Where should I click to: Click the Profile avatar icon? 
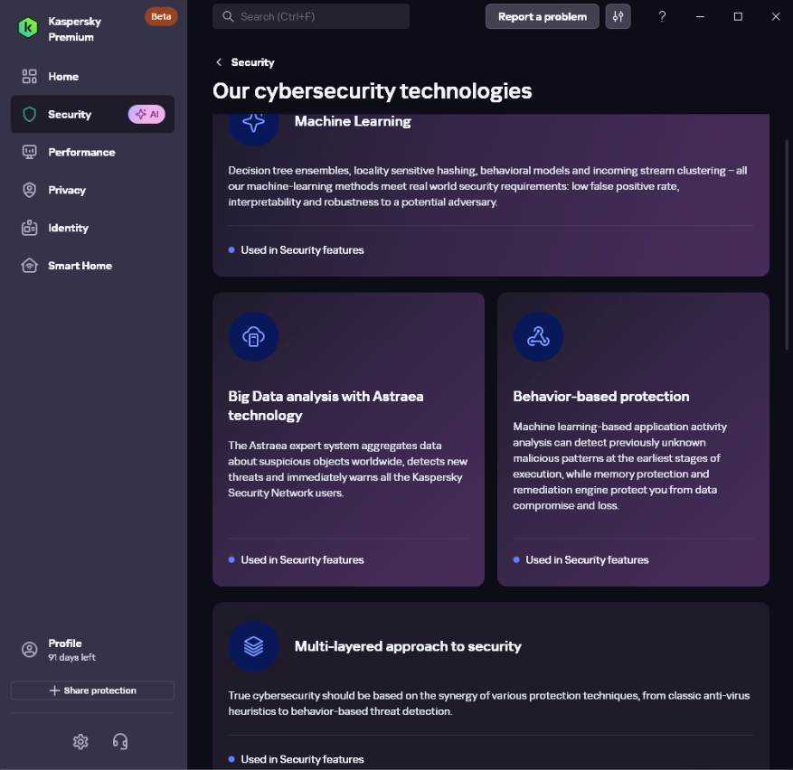coord(29,650)
